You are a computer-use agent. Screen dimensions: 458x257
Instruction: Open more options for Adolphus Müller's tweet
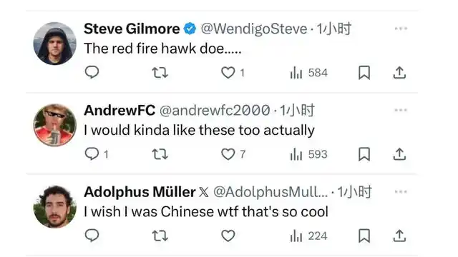point(401,192)
